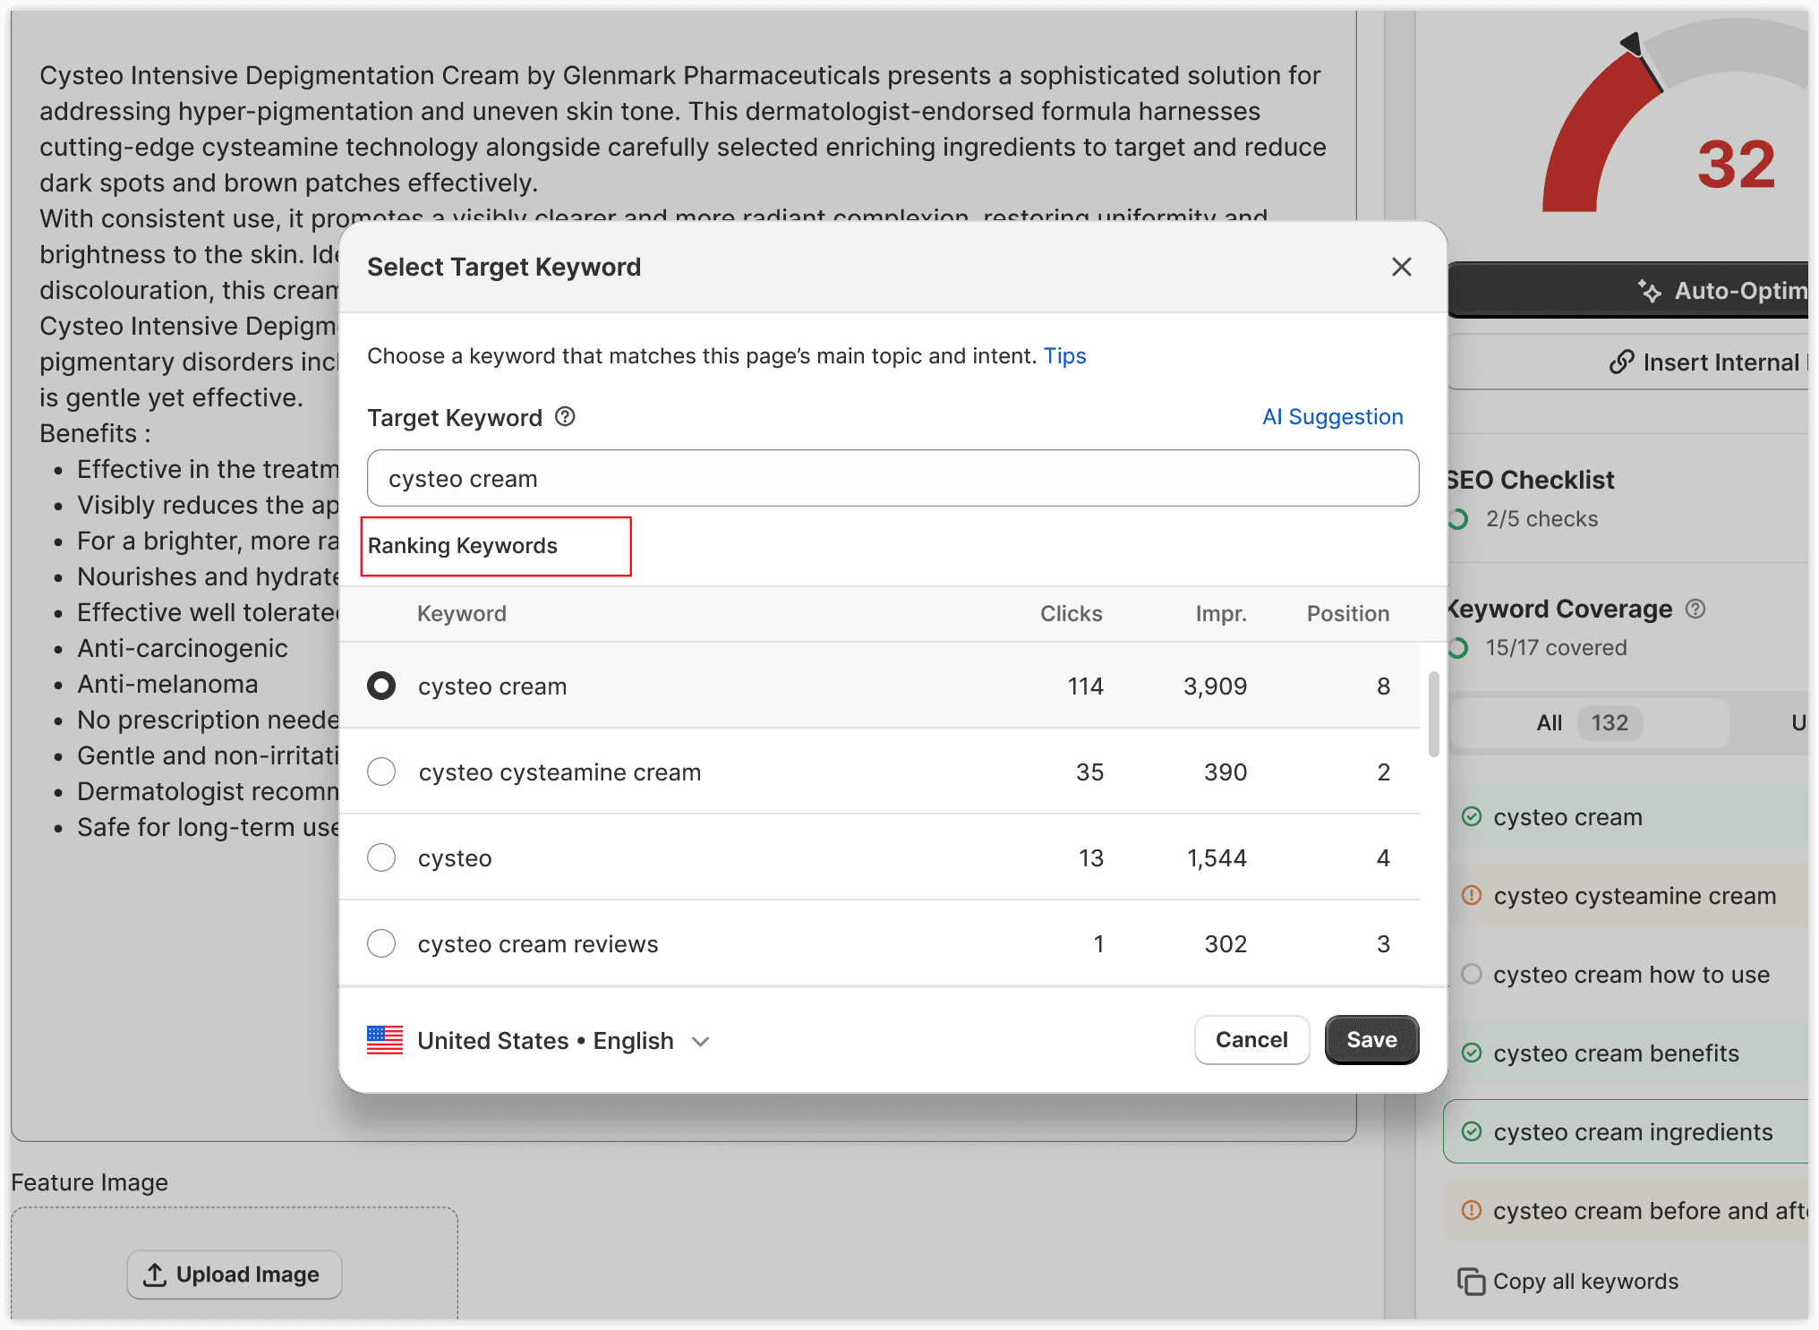Click the 1,544 impressions value
This screenshot has height=1330, width=1819.
point(1217,858)
